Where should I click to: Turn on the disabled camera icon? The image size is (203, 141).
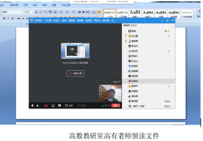tap(46, 105)
